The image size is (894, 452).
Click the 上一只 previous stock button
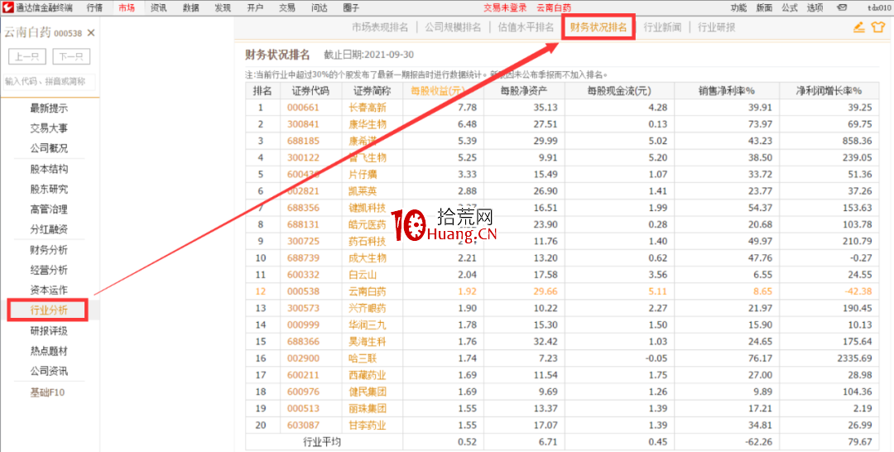(27, 56)
